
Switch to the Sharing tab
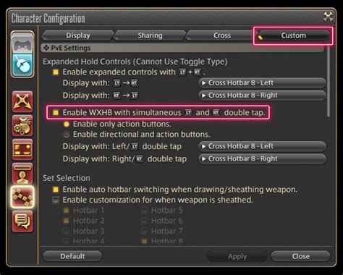(x=150, y=35)
